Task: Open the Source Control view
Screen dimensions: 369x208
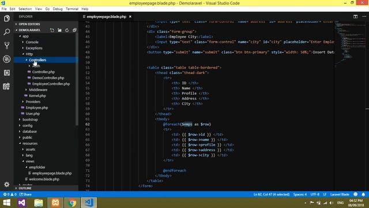Action: (x=6, y=46)
